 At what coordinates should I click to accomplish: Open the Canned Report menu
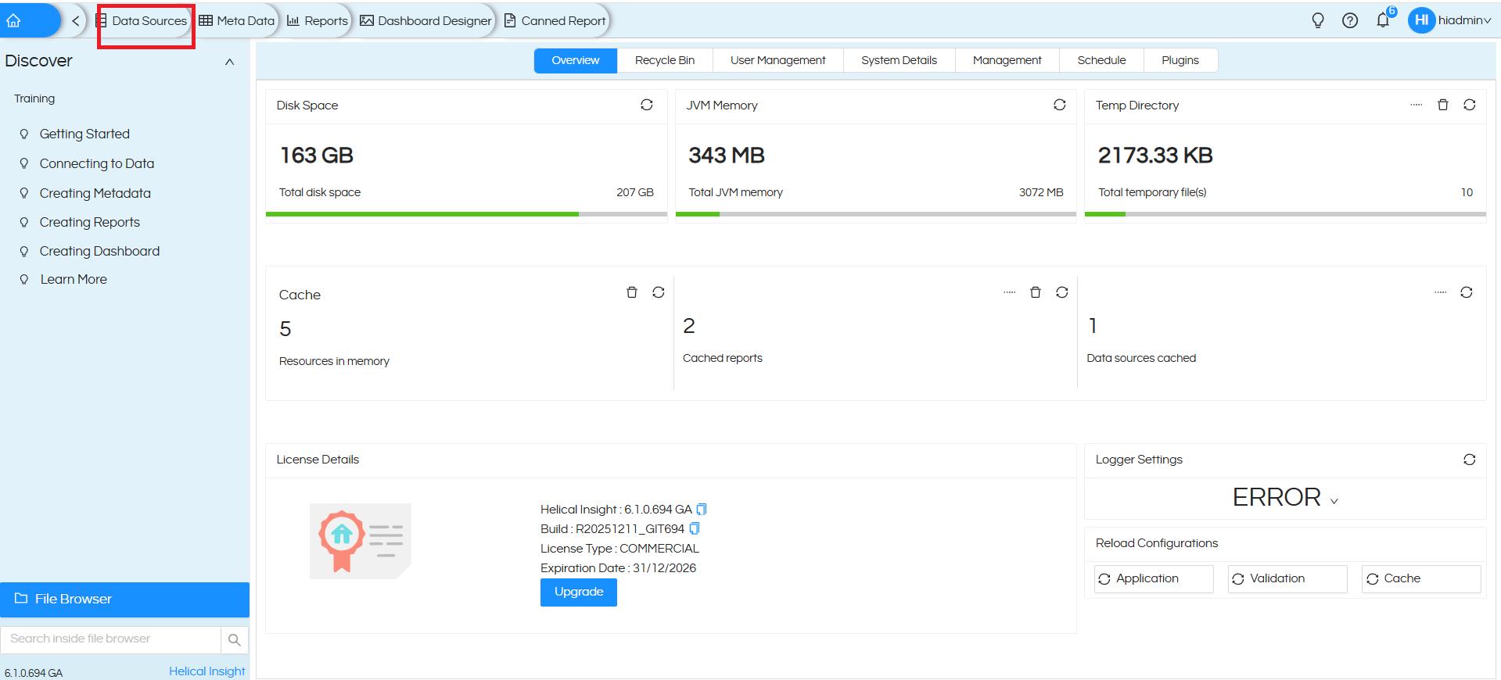[555, 21]
